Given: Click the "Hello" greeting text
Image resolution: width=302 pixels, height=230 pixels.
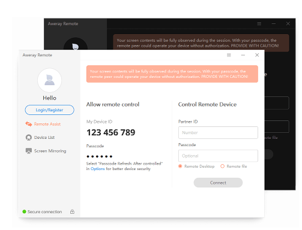Looking at the screenshot, I should (49, 98).
